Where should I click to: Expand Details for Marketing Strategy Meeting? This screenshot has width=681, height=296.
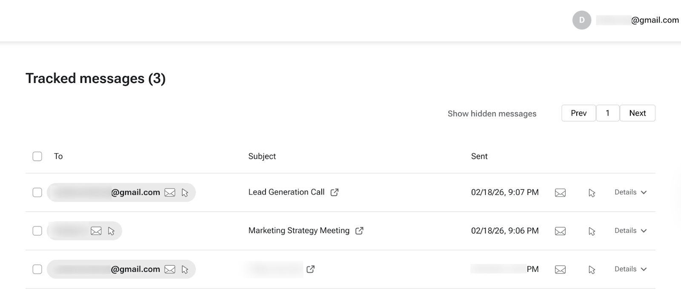click(631, 231)
